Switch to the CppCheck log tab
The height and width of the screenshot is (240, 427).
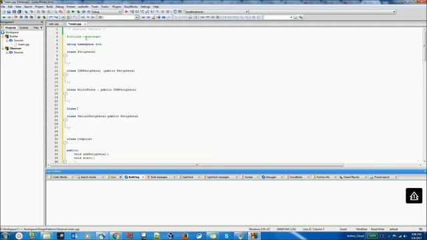(x=187, y=177)
